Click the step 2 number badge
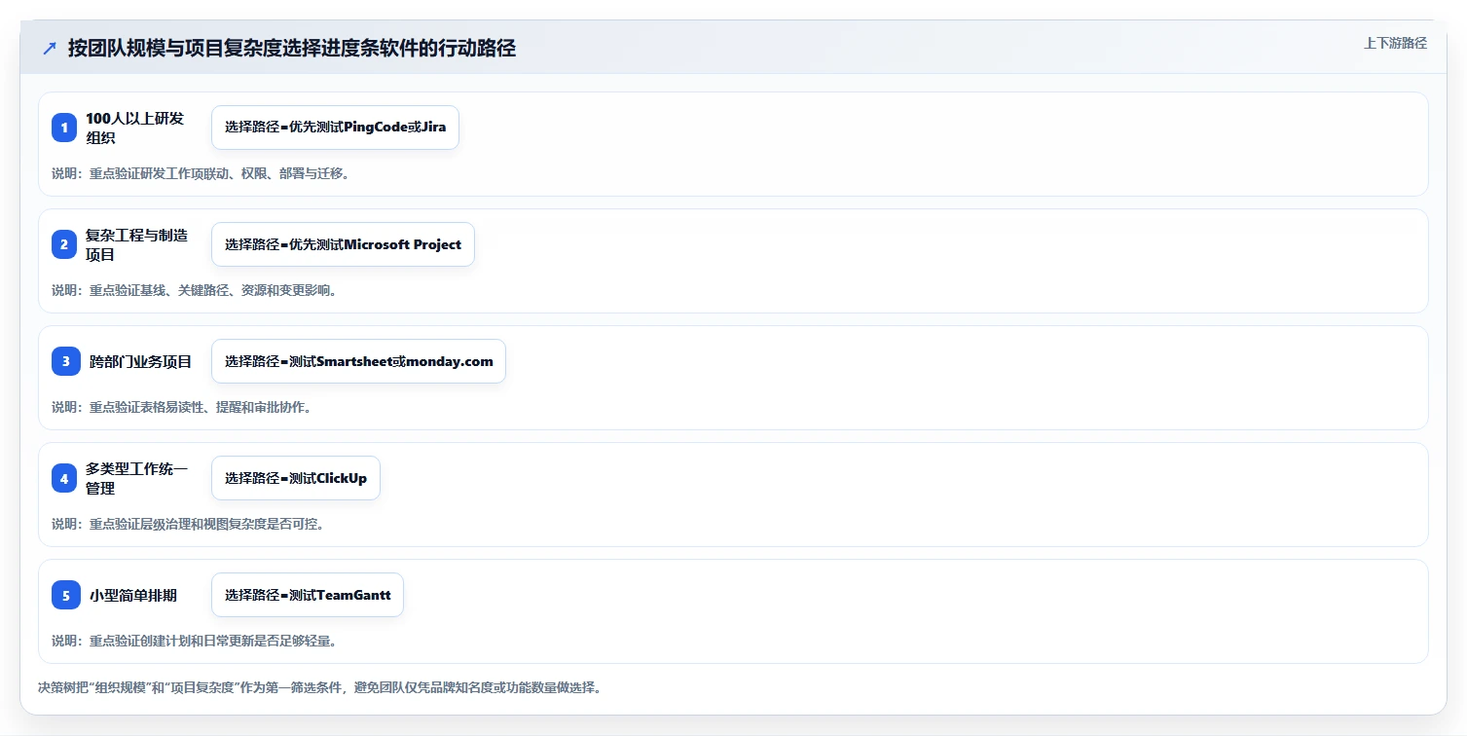Viewport: 1467px width, 736px height. pos(64,244)
